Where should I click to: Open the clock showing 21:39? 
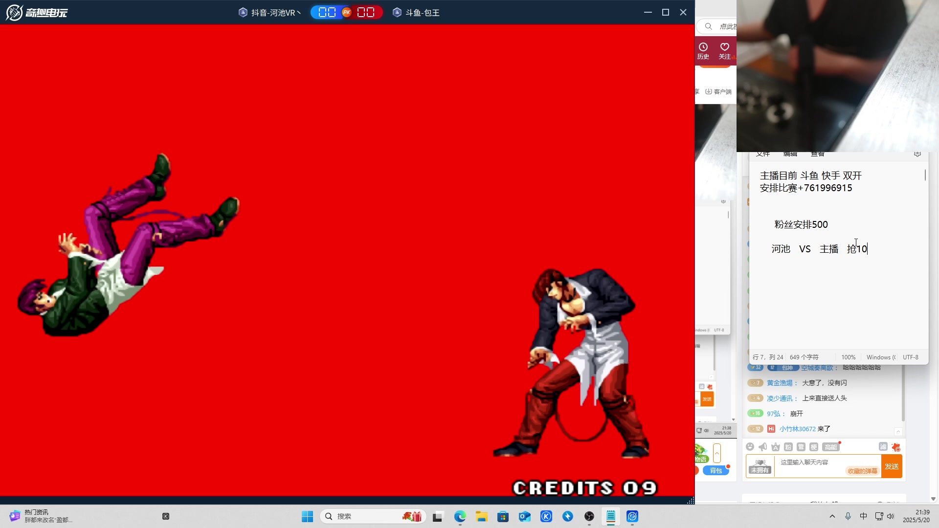point(916,516)
